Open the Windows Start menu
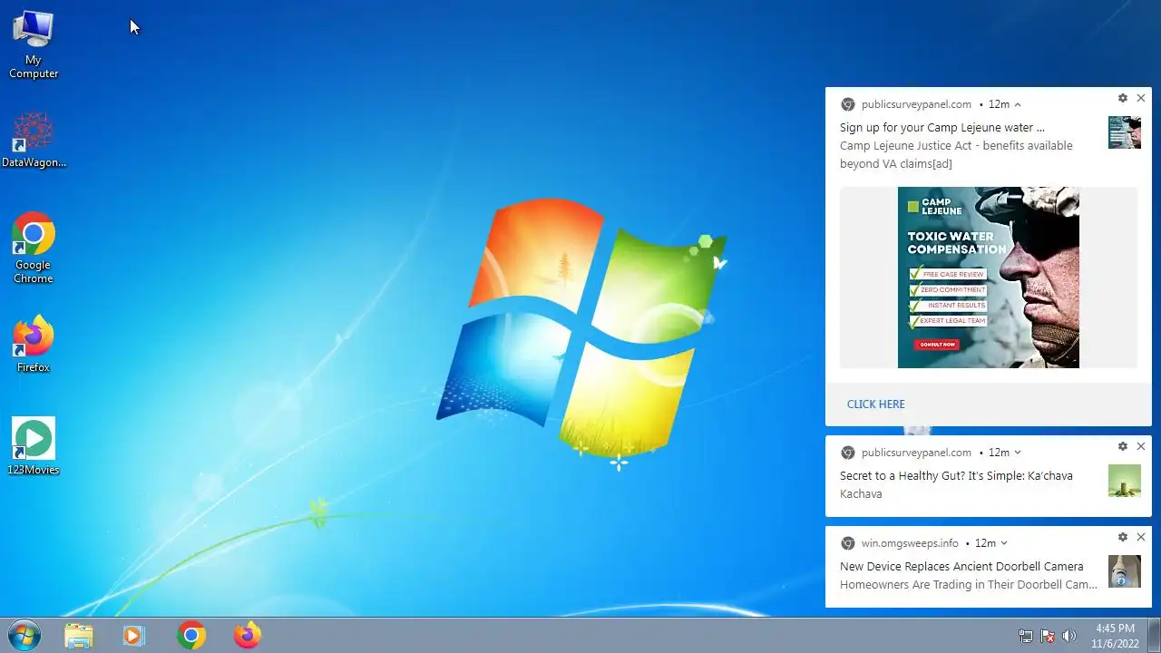The width and height of the screenshot is (1161, 653). (x=23, y=635)
